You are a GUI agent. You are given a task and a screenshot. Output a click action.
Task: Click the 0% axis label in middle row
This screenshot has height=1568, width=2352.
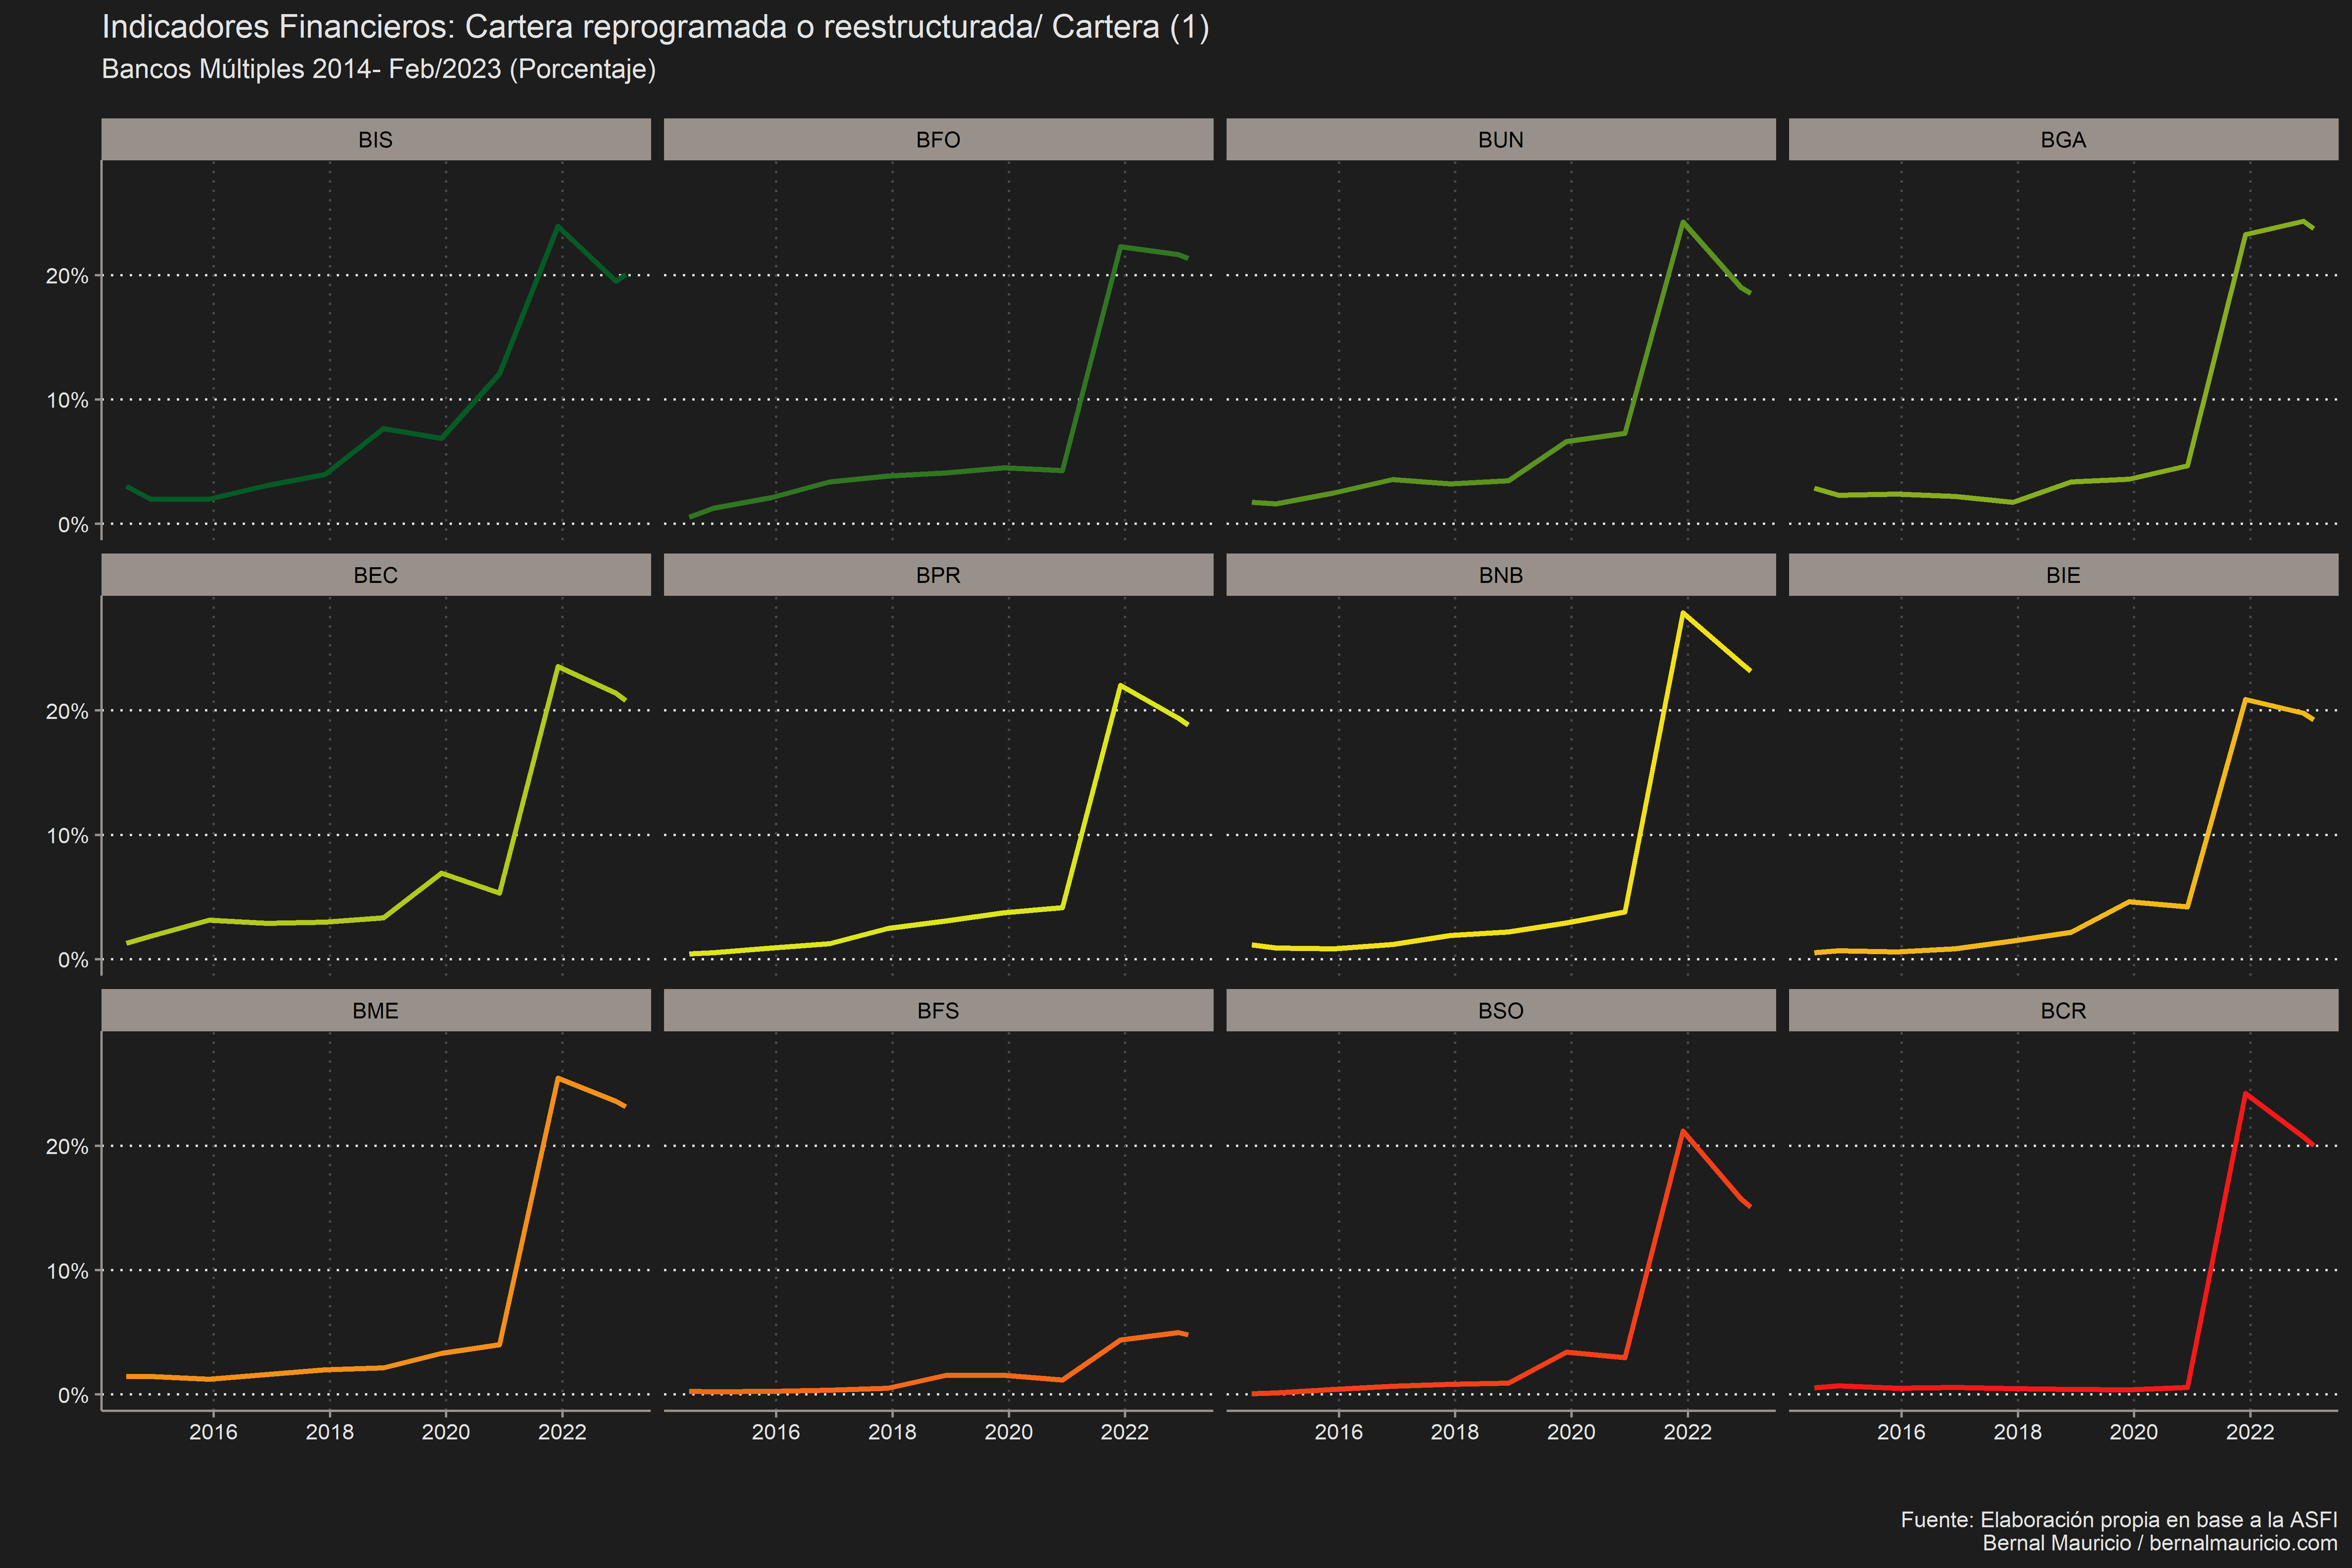click(x=73, y=960)
